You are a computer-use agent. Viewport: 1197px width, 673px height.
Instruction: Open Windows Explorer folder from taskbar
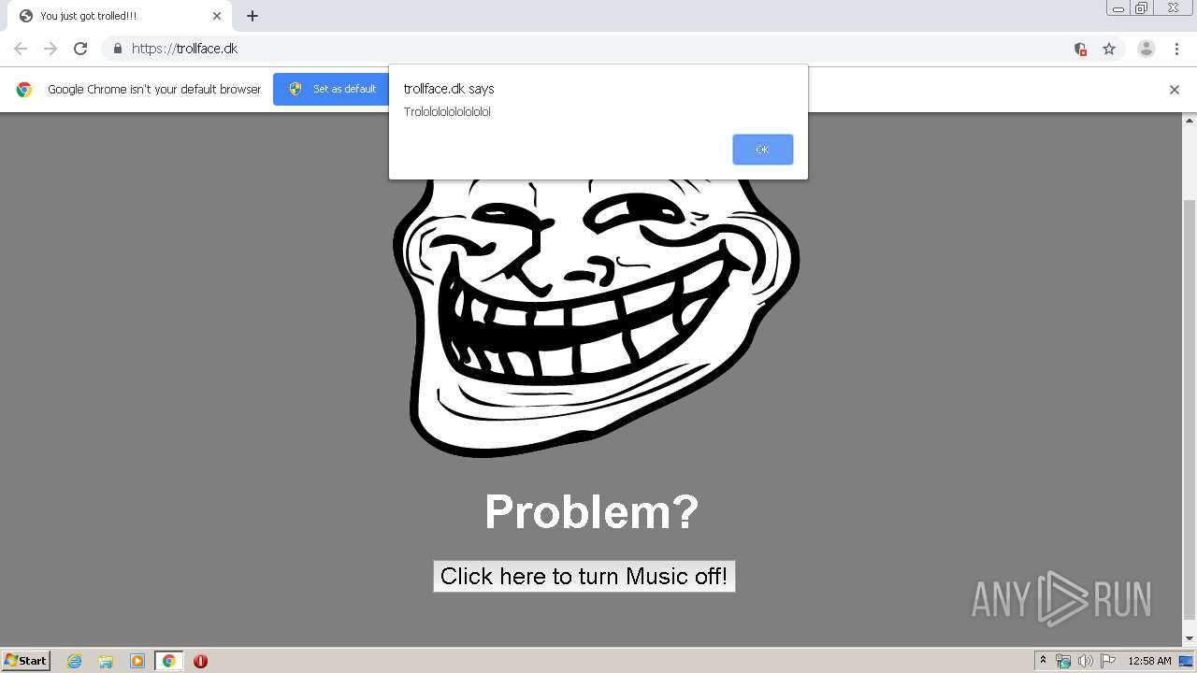(106, 661)
